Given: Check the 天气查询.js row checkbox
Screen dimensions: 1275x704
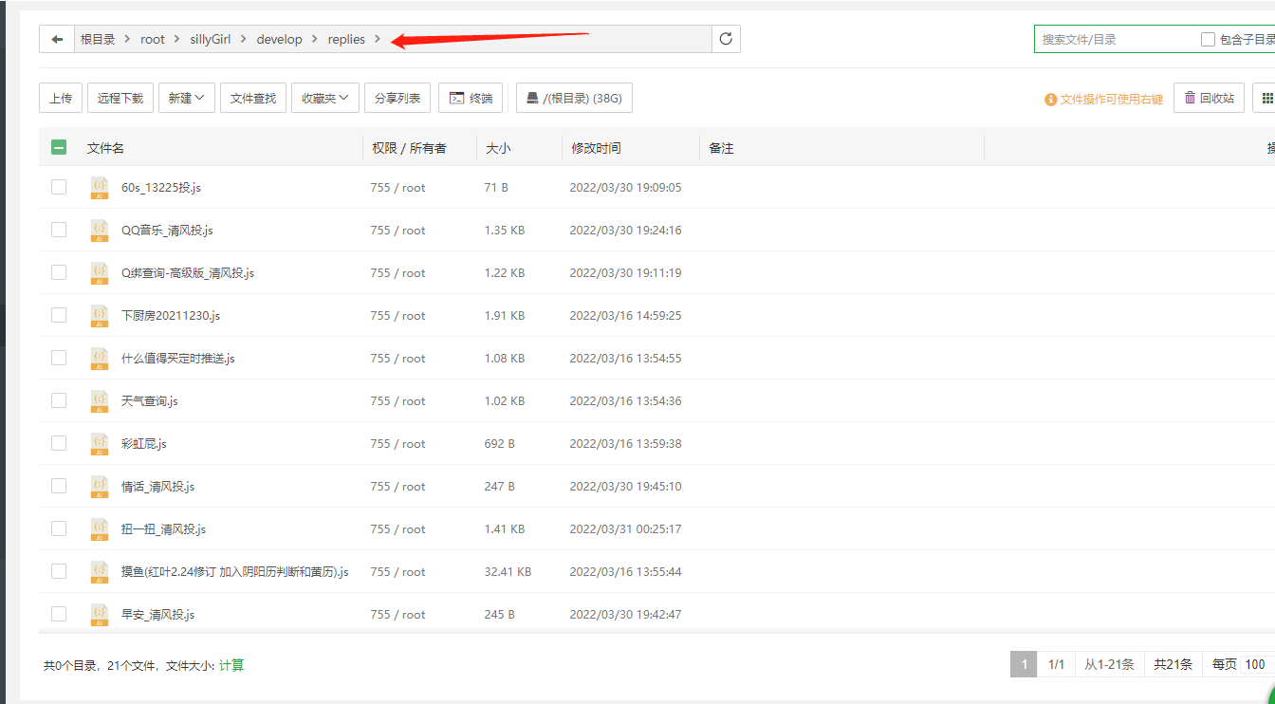Looking at the screenshot, I should (x=59, y=400).
